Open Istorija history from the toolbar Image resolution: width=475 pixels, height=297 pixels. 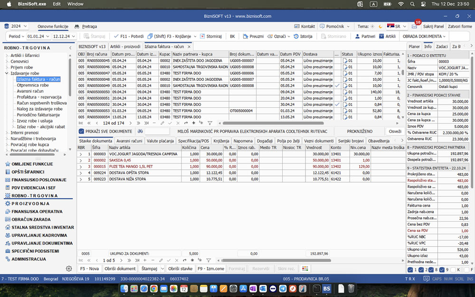303,36
